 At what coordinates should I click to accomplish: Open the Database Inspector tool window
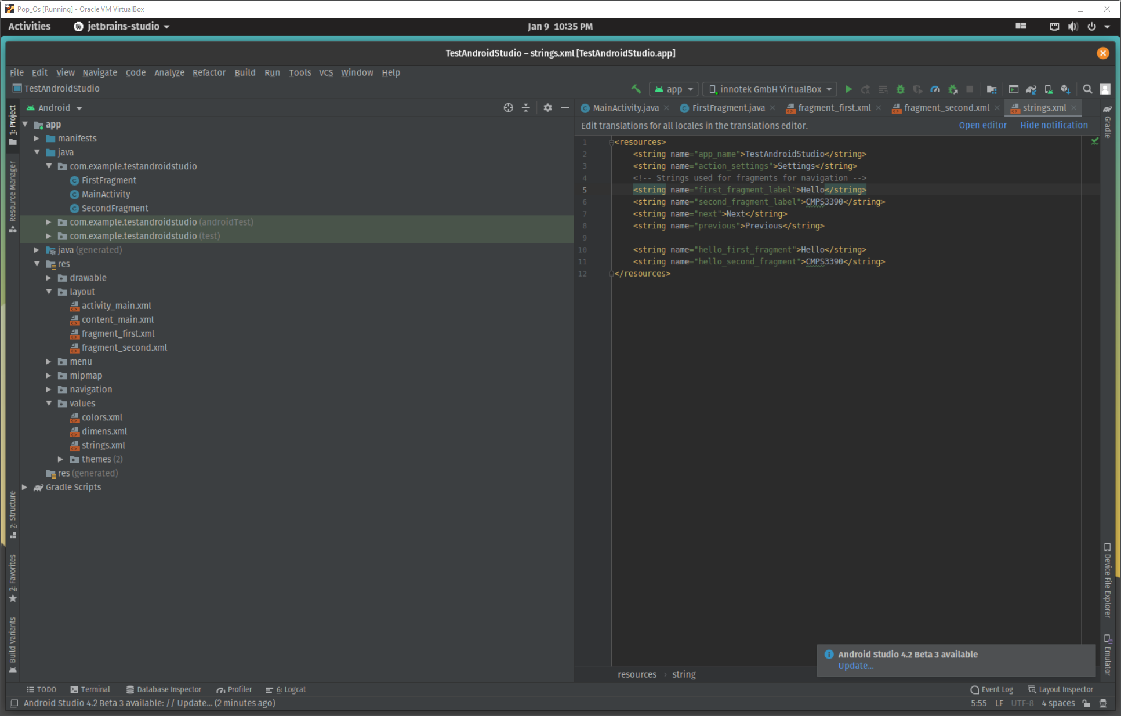coord(164,689)
